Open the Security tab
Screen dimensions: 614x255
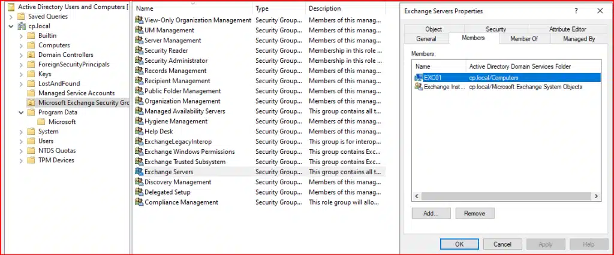(495, 29)
